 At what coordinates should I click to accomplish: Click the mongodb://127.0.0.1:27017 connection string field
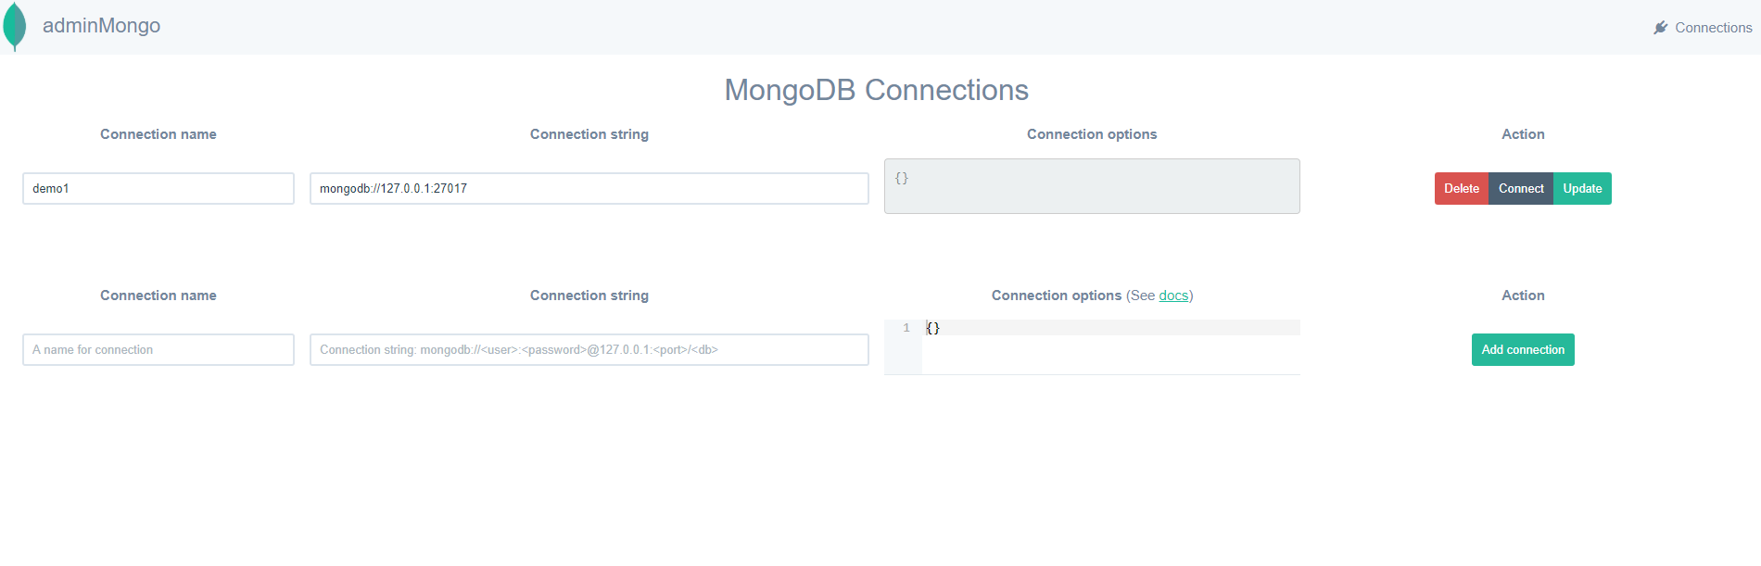click(x=589, y=189)
